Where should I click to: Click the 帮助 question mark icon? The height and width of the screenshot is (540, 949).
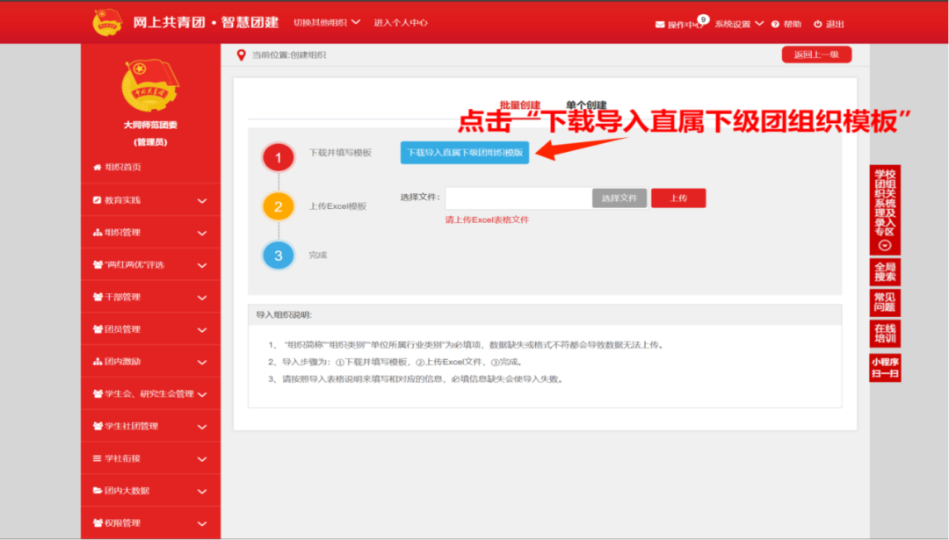pos(775,23)
